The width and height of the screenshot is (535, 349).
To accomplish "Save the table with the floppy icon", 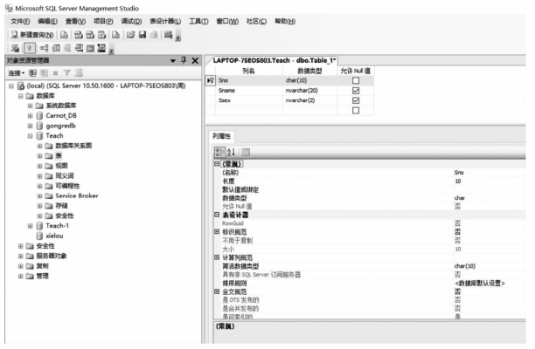I will (142, 34).
